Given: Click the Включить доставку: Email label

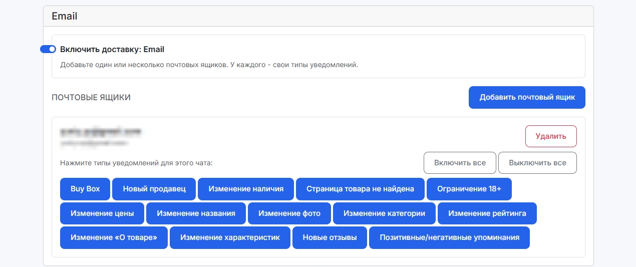Looking at the screenshot, I should point(112,49).
